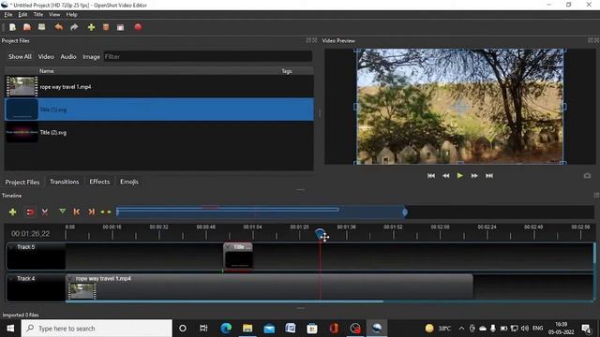Image resolution: width=600 pixels, height=337 pixels.
Task: Click Title (2).svg thumbnail
Action: tap(22, 132)
